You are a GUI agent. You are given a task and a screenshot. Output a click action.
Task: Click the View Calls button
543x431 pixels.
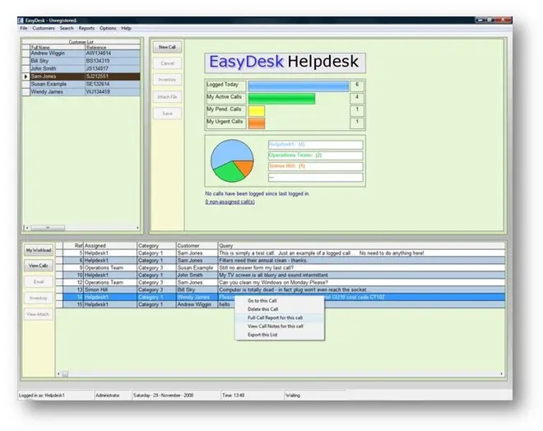click(39, 266)
